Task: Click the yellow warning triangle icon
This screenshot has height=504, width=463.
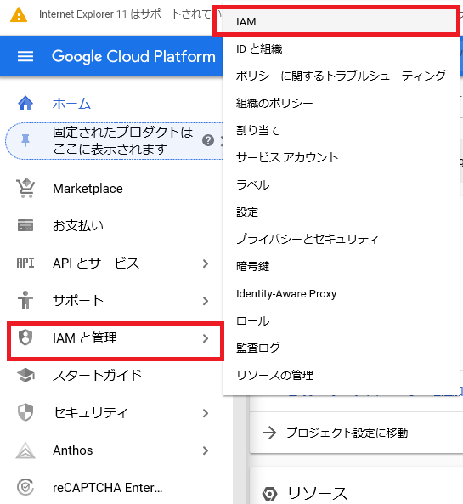Action: [x=19, y=14]
